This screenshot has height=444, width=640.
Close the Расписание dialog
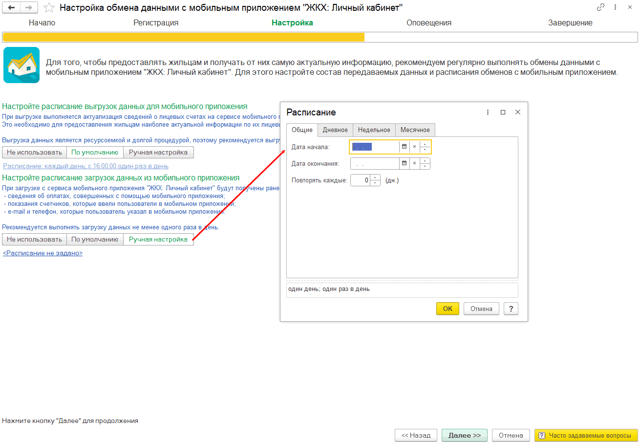(518, 112)
